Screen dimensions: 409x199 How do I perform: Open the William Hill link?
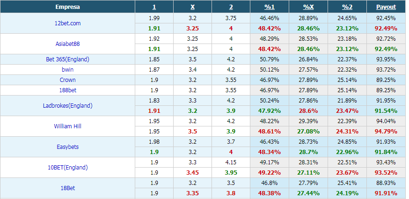pyautogui.click(x=67, y=126)
